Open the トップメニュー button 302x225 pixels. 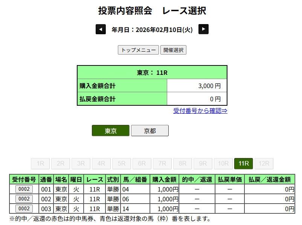[138, 50]
